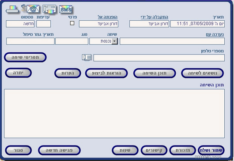Focus the סטטוס field showing חדשה
The image size is (234, 161).
[20, 24]
